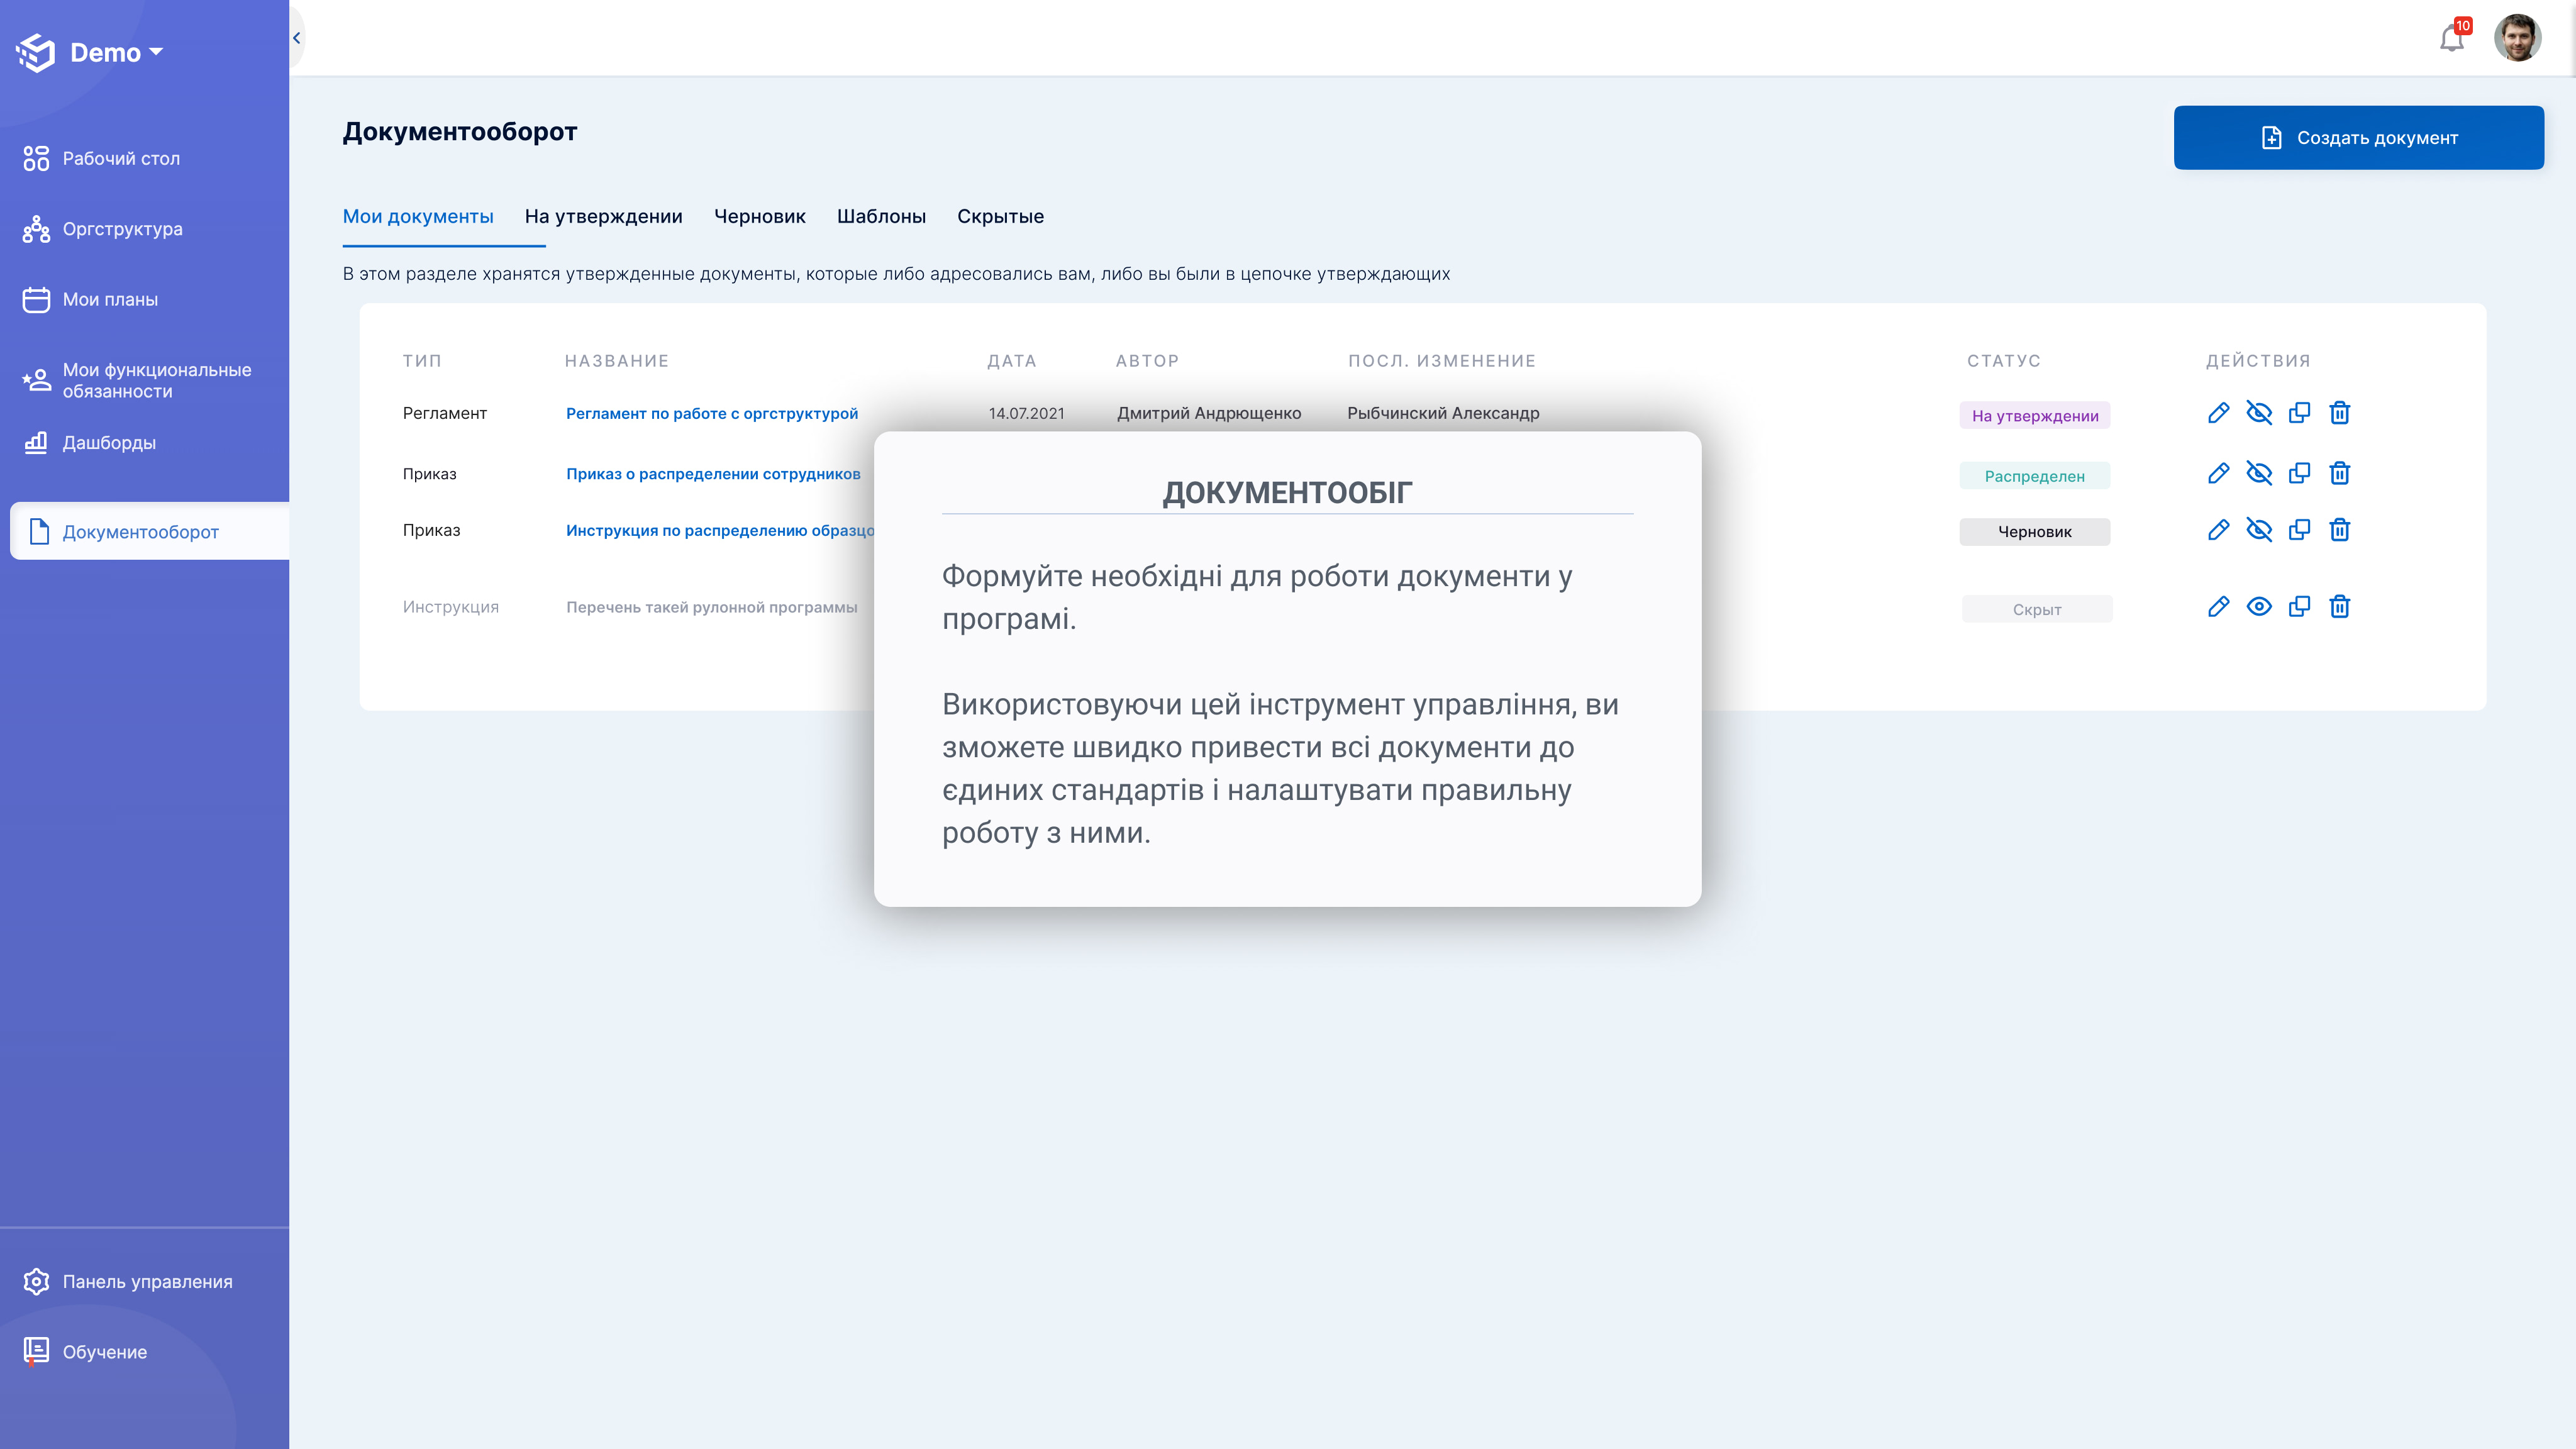This screenshot has width=2576, height=1449.
Task: Open Приказ о распределении сотрудников link
Action: (x=713, y=473)
